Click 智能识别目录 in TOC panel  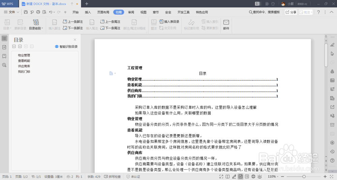click(66, 46)
